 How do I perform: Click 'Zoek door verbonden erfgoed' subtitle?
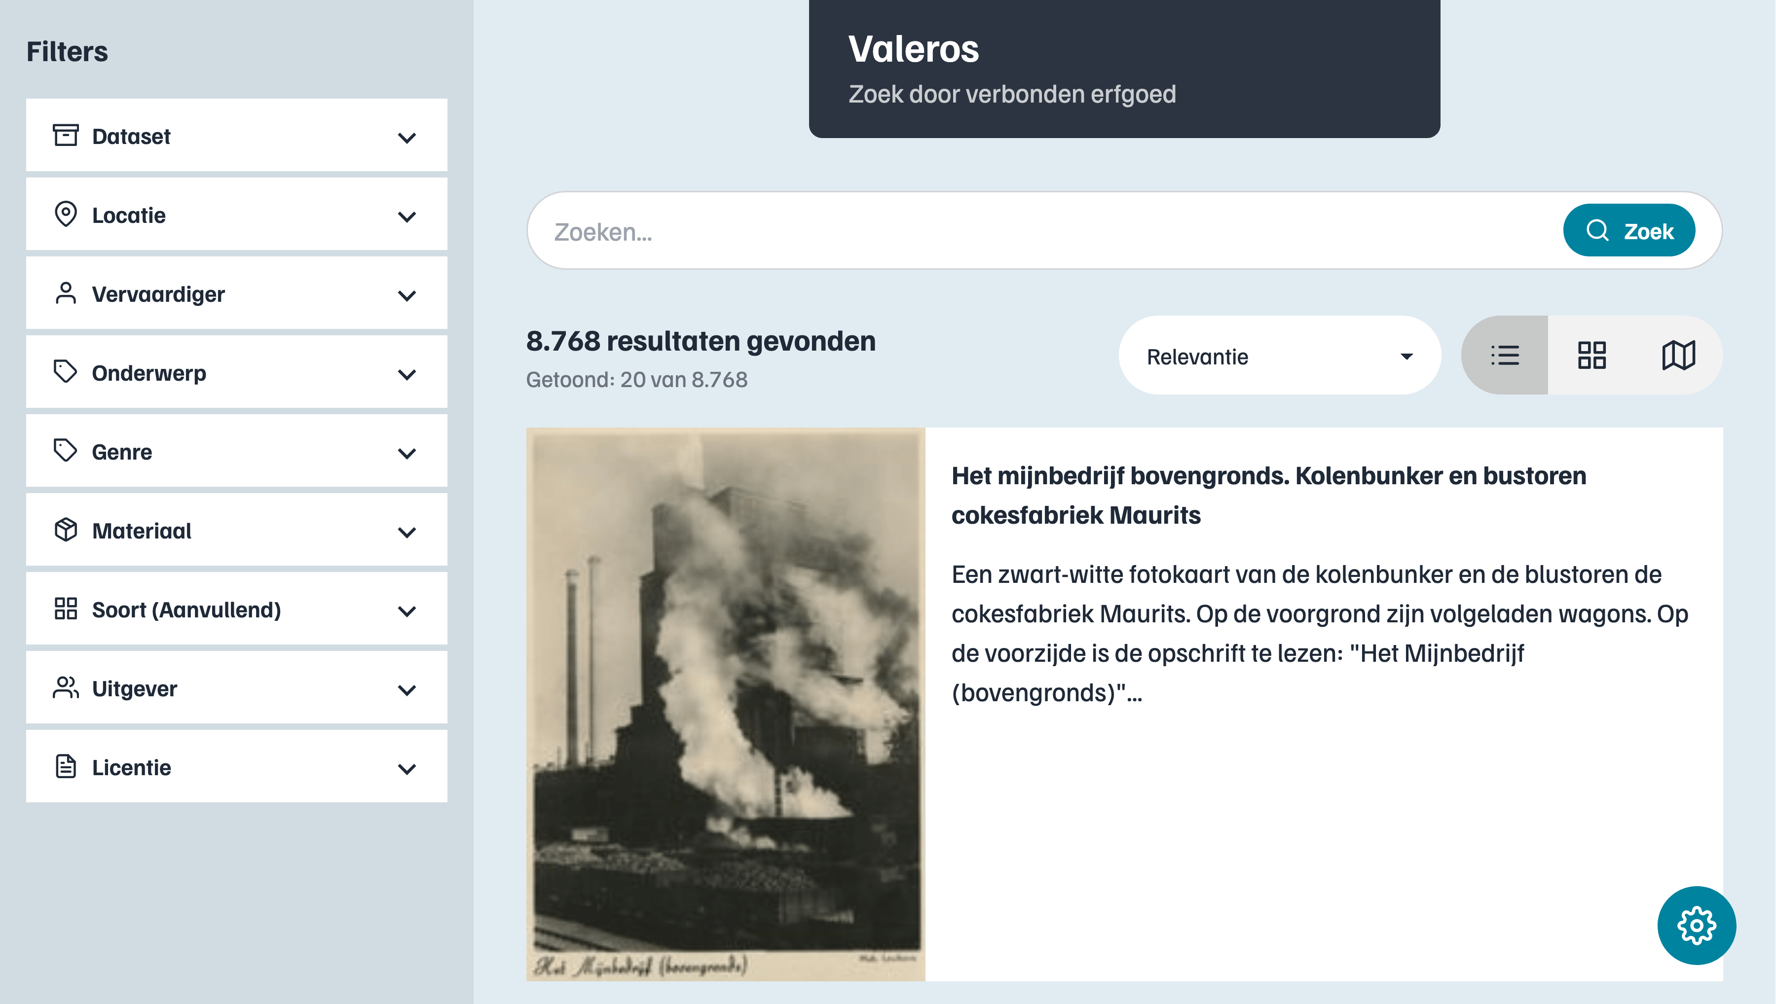[1012, 94]
